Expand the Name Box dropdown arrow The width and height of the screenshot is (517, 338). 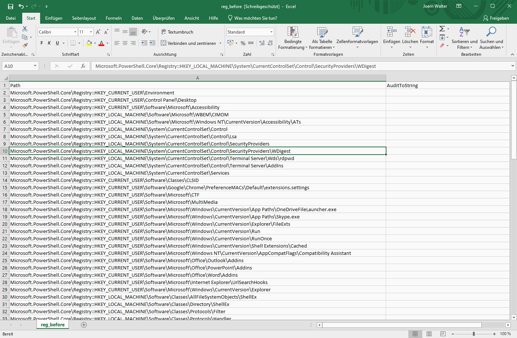35,66
